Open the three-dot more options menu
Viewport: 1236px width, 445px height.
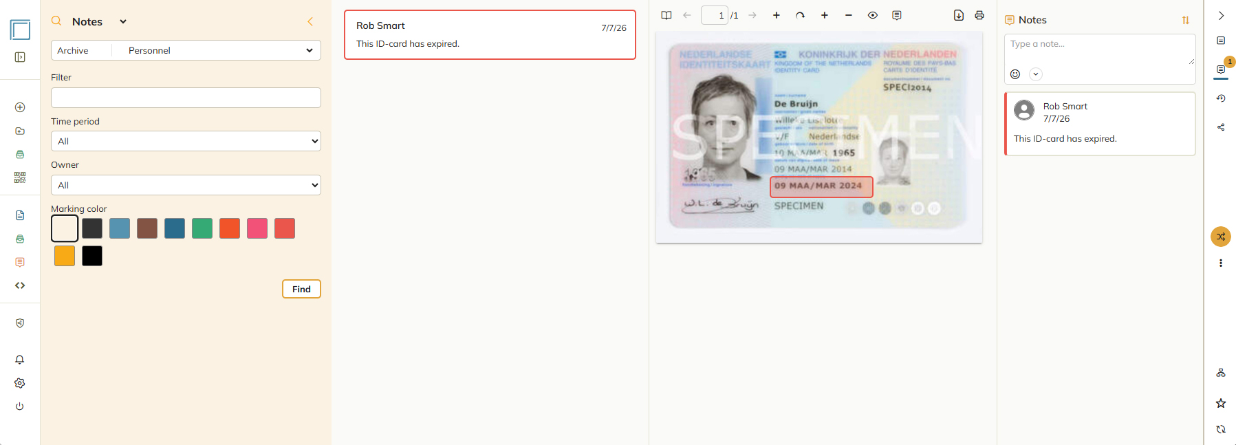point(1221,263)
